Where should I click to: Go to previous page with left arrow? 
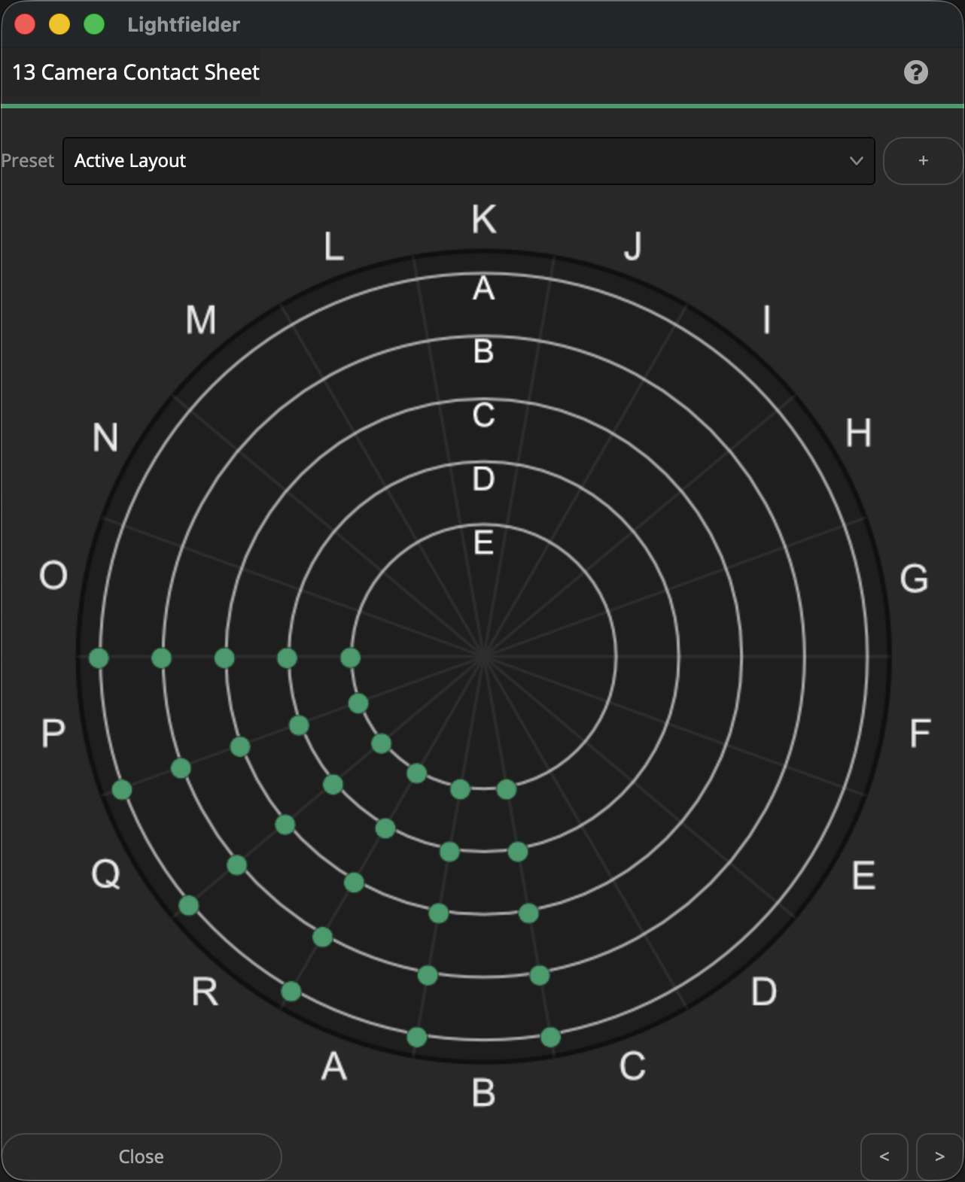(x=884, y=1156)
